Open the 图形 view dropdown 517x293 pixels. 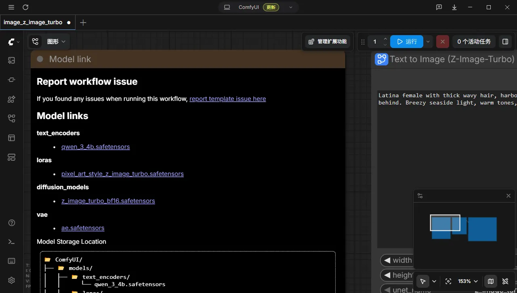click(x=56, y=42)
